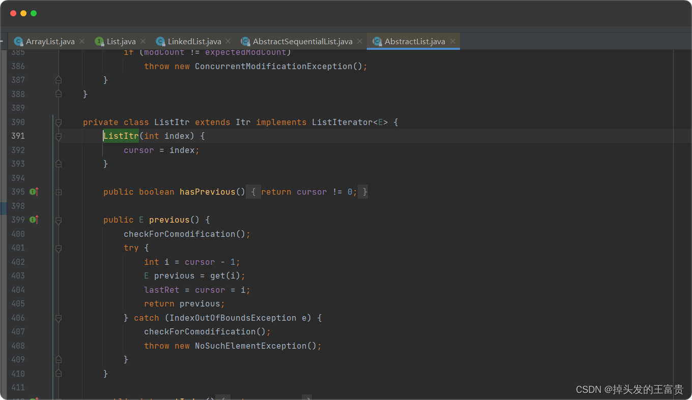The image size is (692, 400).
Task: Open the LinkedList.java tab
Action: (194, 42)
